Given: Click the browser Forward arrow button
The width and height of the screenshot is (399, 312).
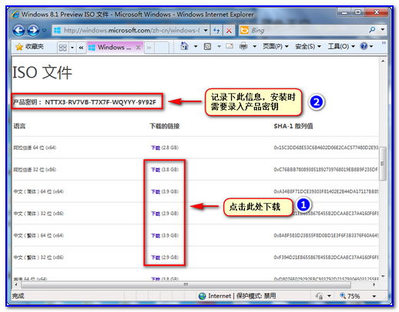Looking at the screenshot, I should click(33, 31).
